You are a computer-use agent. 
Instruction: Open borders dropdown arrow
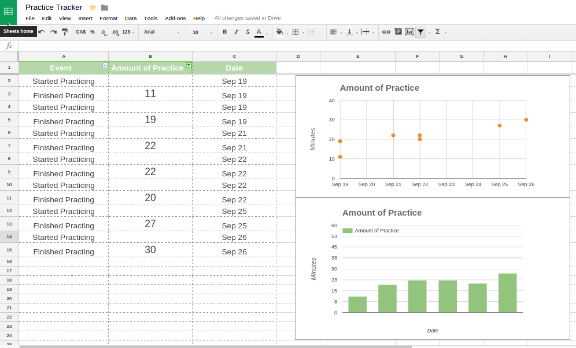303,33
